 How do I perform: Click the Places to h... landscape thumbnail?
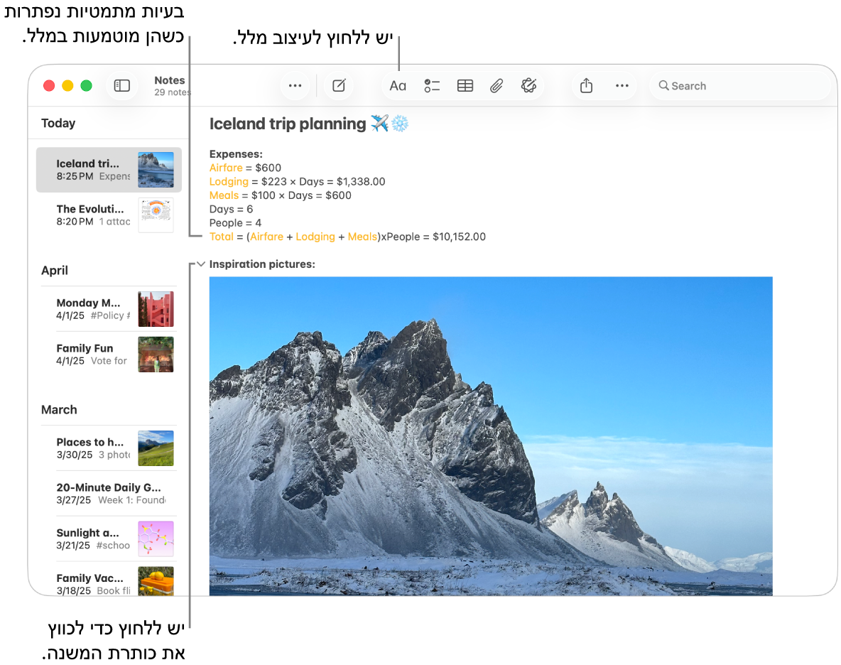[156, 448]
